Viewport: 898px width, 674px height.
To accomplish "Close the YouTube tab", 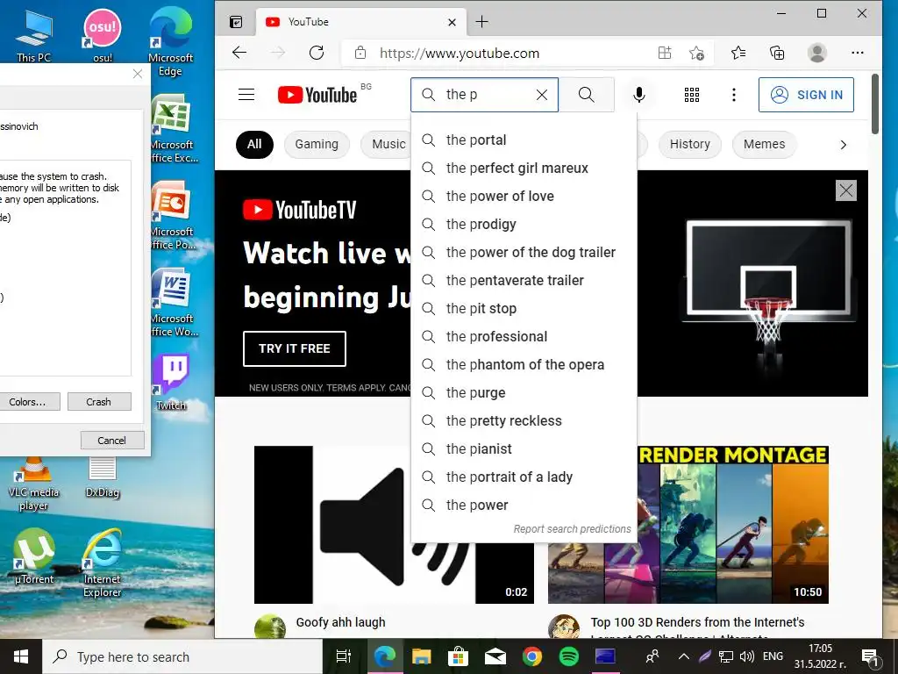I will (x=452, y=22).
